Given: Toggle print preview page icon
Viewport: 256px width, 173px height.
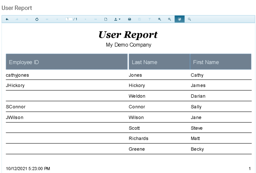Looking at the screenshot, I should point(106,19).
